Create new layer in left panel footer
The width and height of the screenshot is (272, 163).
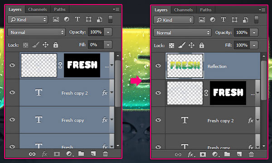coord(93,153)
